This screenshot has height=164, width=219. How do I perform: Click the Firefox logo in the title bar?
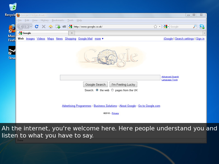[x=18, y=15]
